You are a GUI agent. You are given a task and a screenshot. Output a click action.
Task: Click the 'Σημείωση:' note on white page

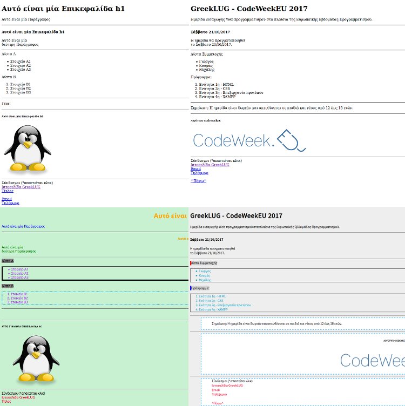pyautogui.click(x=272, y=108)
